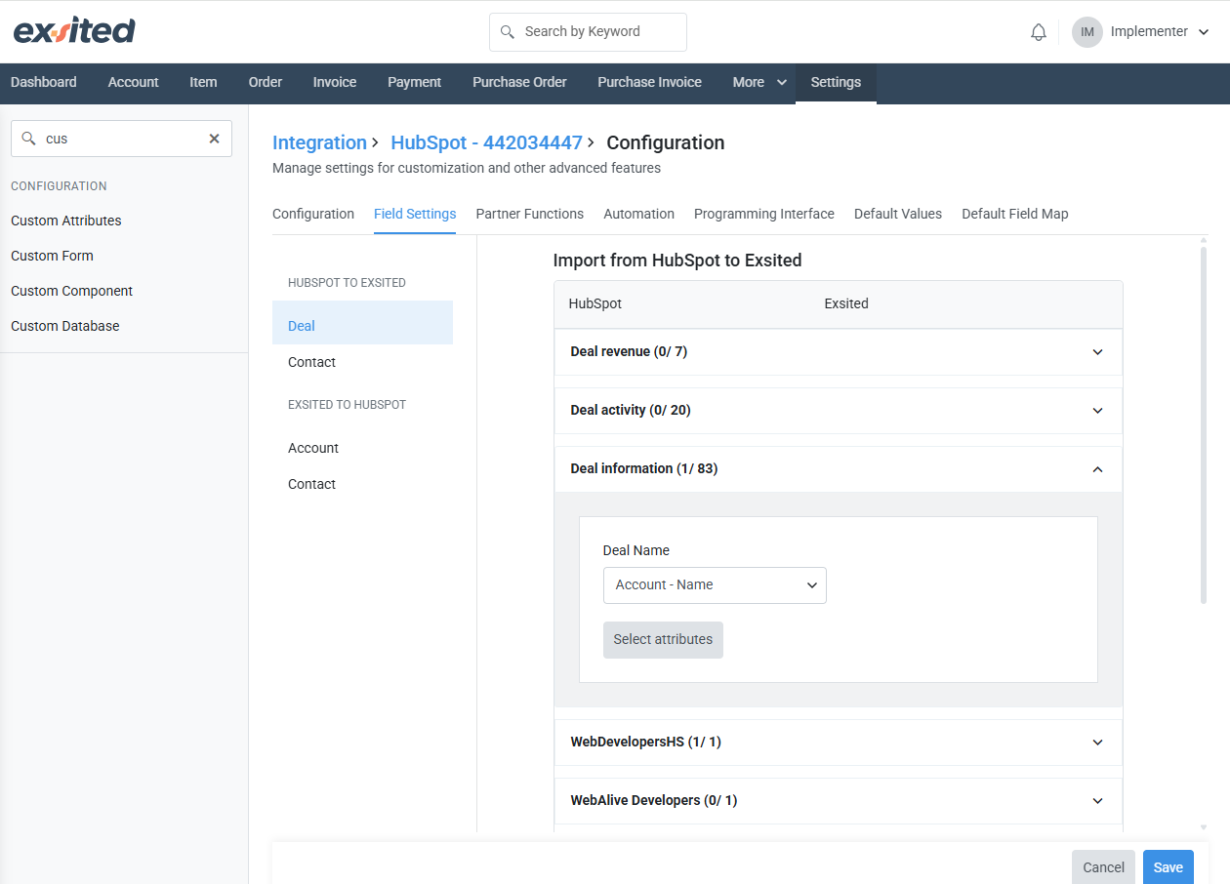Click the Select attributes button
The height and width of the screenshot is (884, 1230).
(663, 640)
